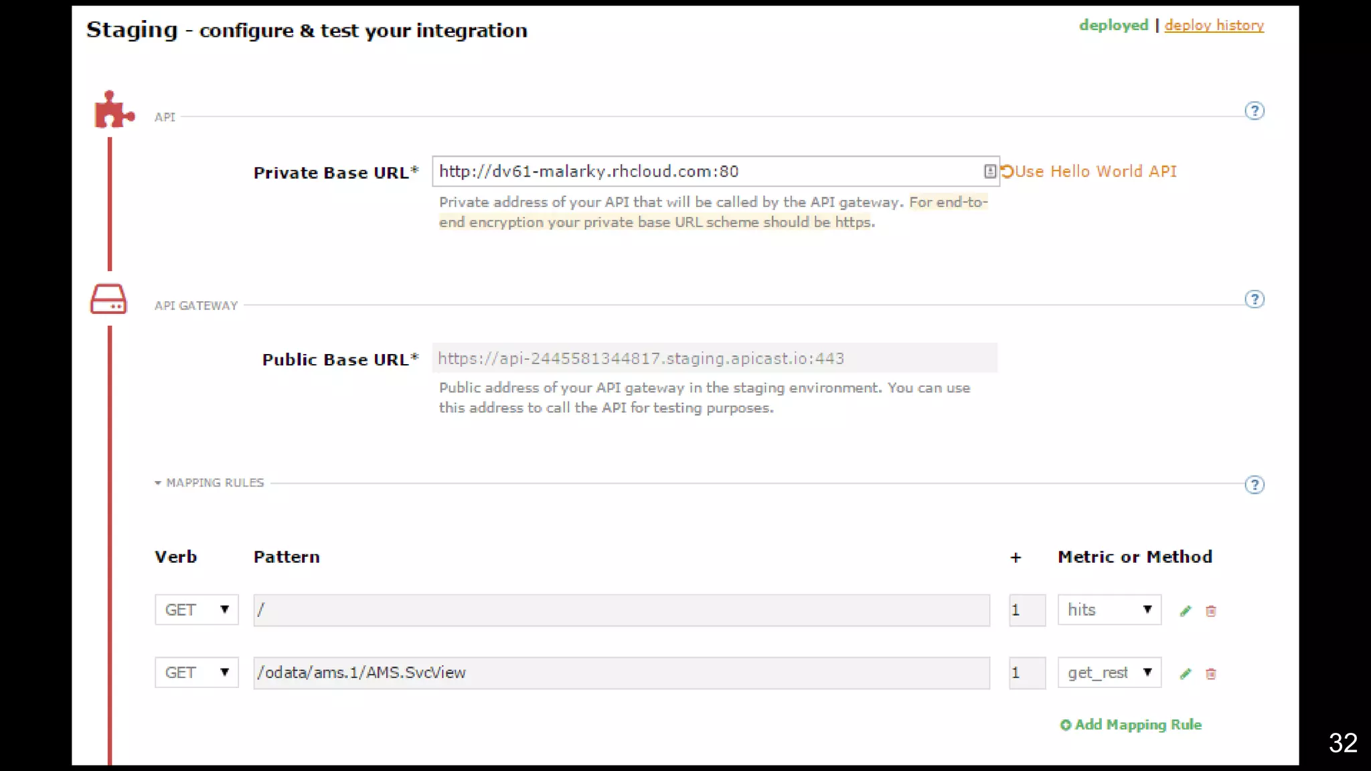
Task: Click the help icon in API section
Action: tap(1254, 111)
